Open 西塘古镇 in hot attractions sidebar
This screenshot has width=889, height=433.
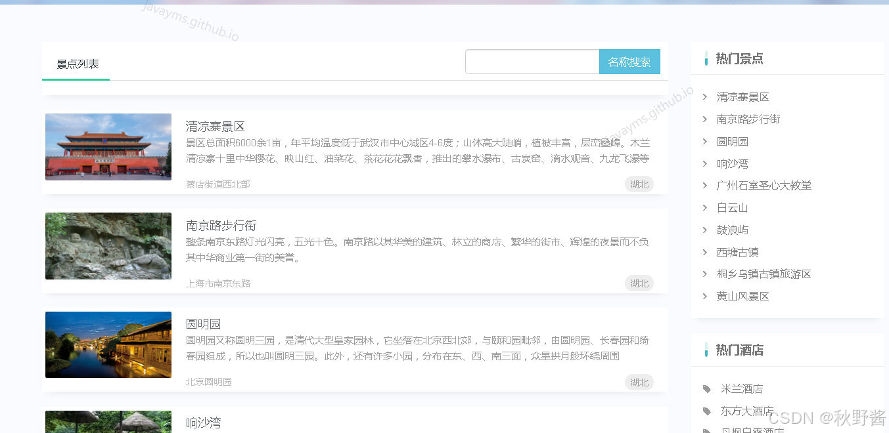point(738,253)
